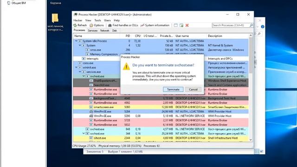Image resolution: width=297 pixels, height=167 pixels.
Task: Open the Users menu
Action: point(107,20)
